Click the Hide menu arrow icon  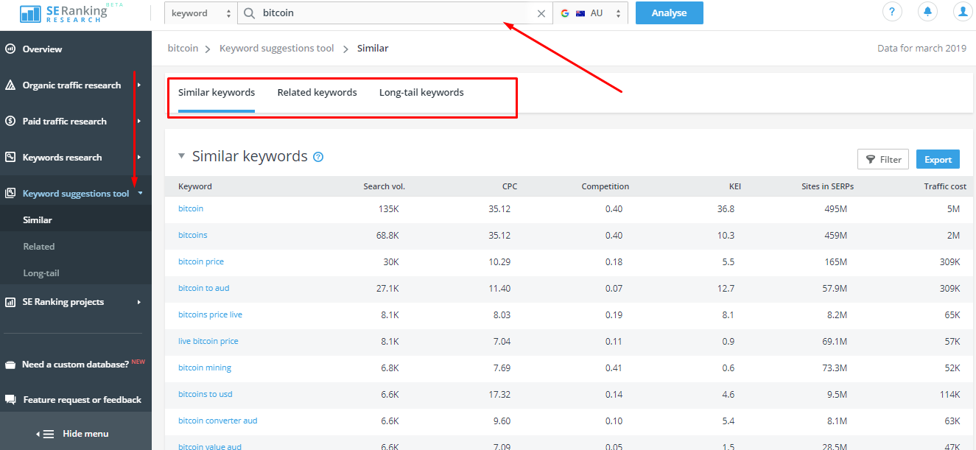[45, 434]
